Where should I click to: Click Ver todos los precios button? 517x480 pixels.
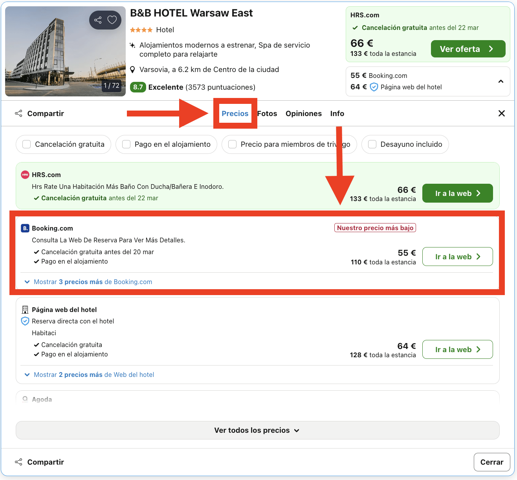257,430
